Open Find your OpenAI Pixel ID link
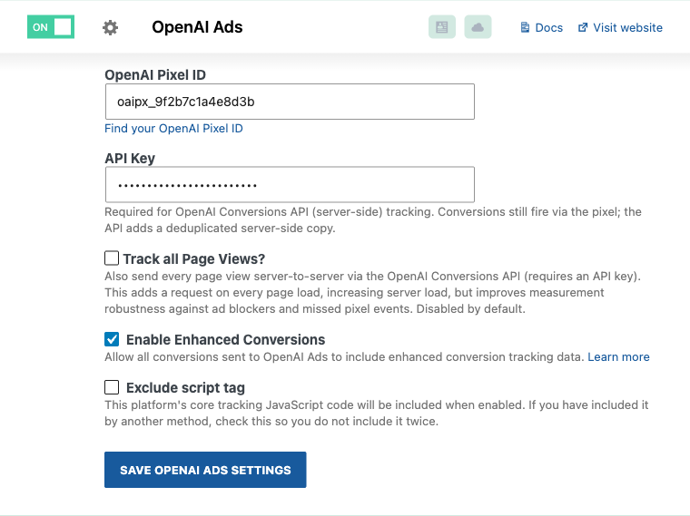Screen dimensions: 690x516 pyautogui.click(x=173, y=129)
